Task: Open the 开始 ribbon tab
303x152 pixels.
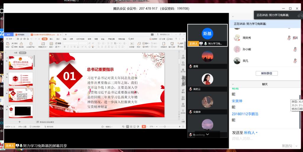Action: coord(44,39)
